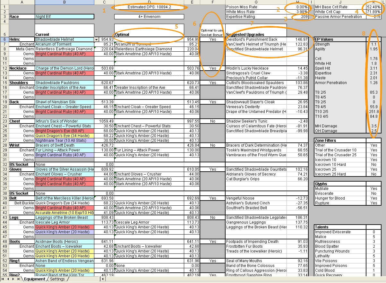The image size is (386, 283).
Task: Select Arcanum of Torment in Current column
Action: (64, 44)
